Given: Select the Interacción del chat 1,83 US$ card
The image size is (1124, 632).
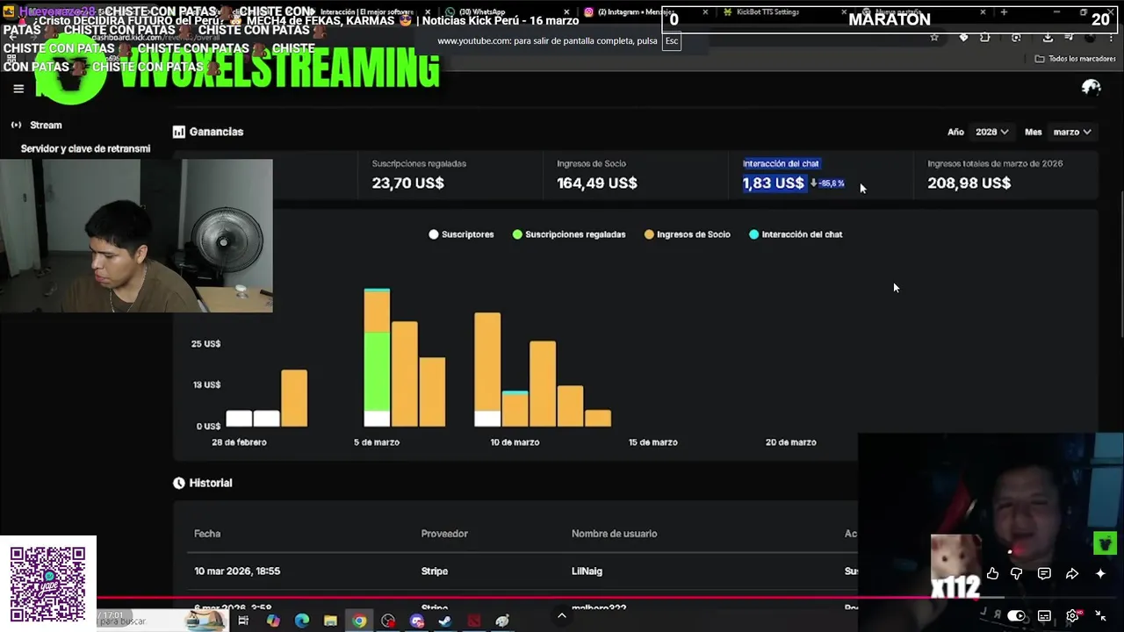Looking at the screenshot, I should 821,174.
